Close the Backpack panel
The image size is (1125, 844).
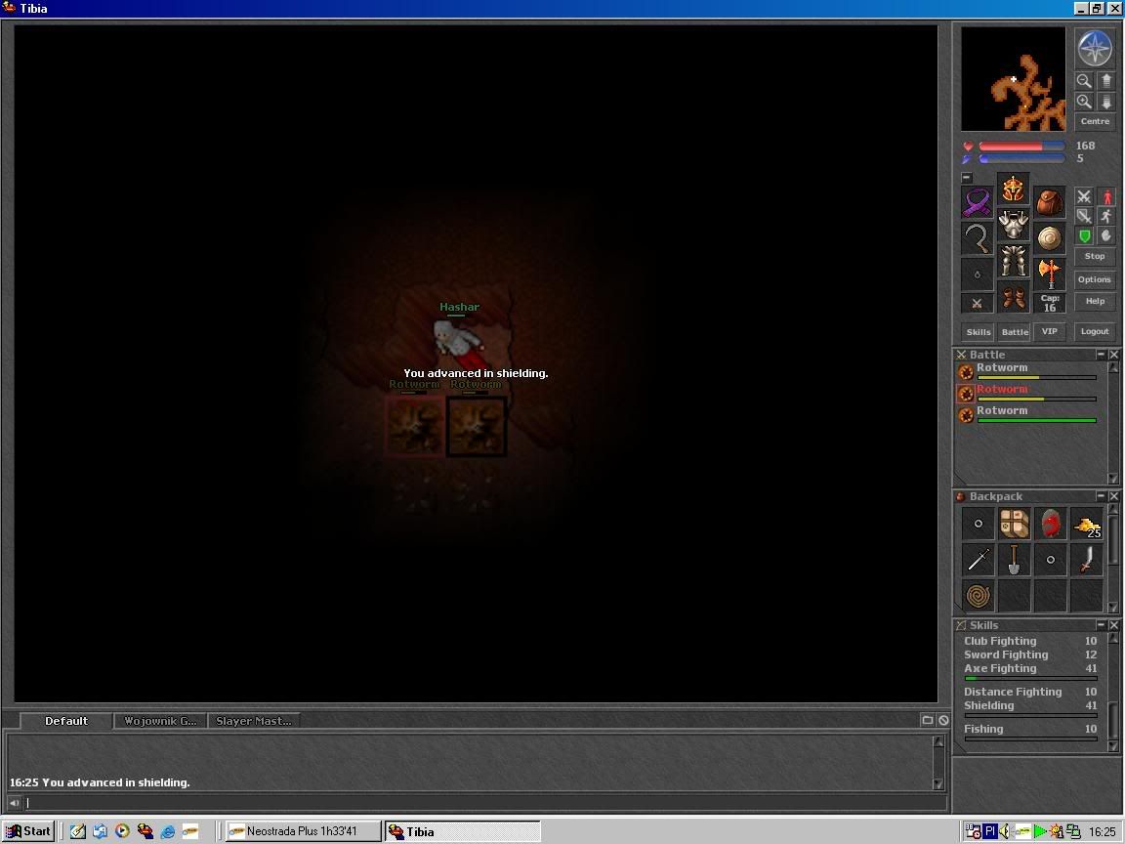[1113, 496]
